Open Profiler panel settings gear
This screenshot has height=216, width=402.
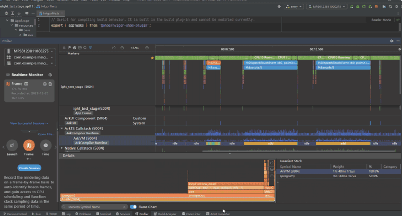(x=391, y=41)
